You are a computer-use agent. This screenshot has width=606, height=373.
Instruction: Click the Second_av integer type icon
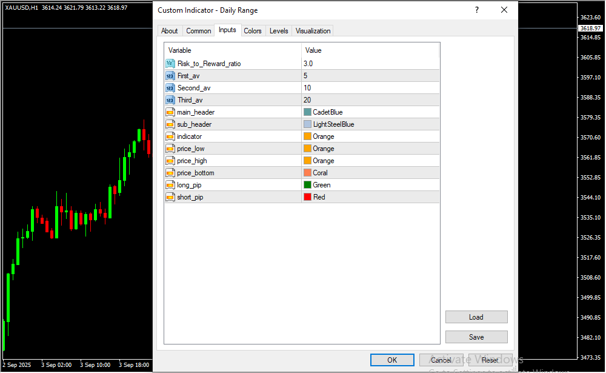[x=170, y=88]
